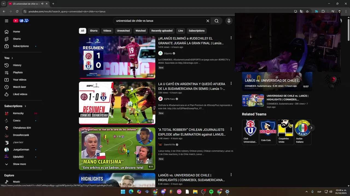Select the Recently uploaded filter chip

click(162, 31)
